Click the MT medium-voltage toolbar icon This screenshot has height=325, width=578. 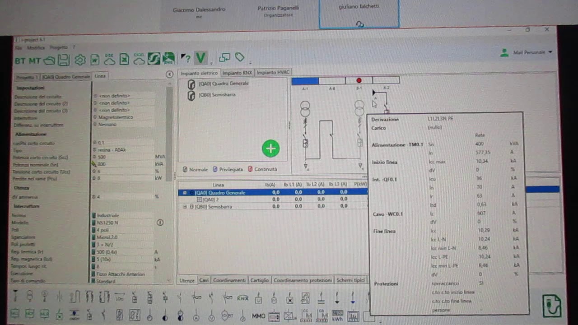click(x=35, y=60)
